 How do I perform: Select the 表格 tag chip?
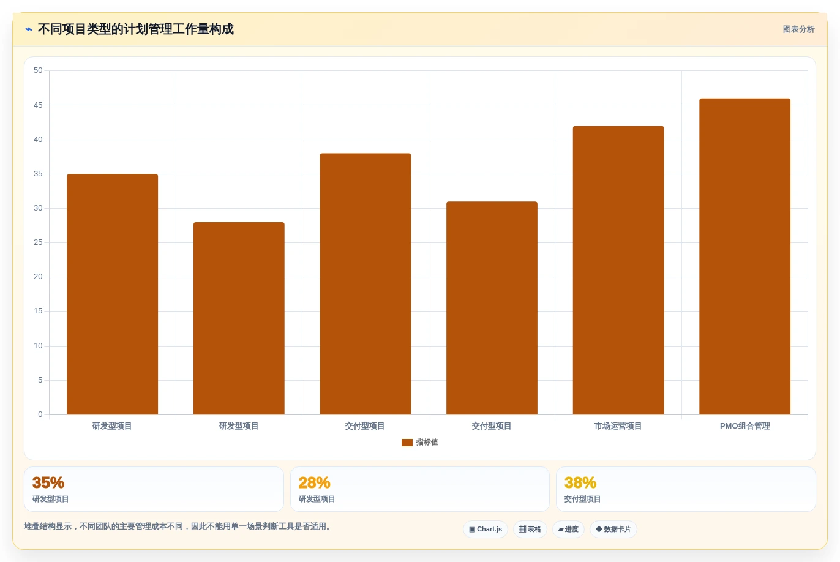[x=530, y=530]
